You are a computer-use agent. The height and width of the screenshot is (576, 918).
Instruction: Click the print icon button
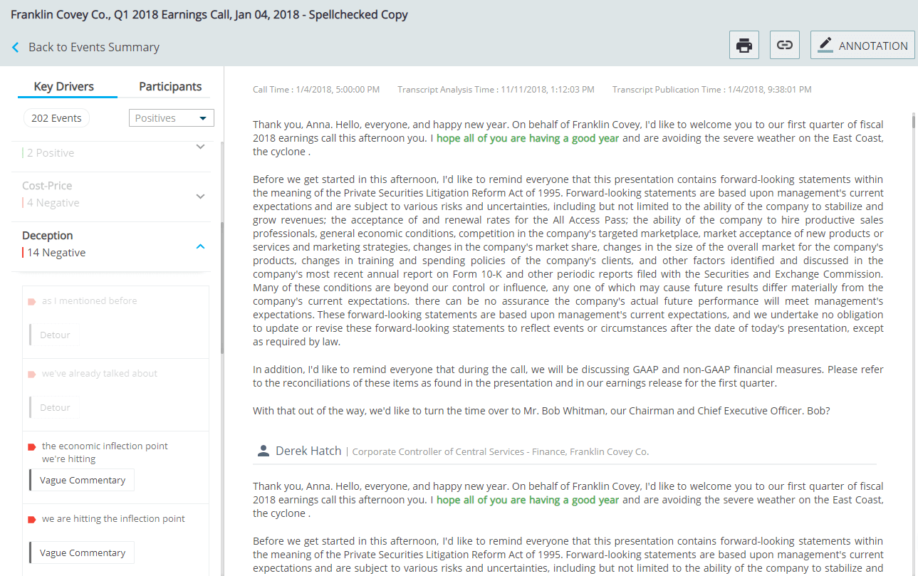tap(744, 46)
